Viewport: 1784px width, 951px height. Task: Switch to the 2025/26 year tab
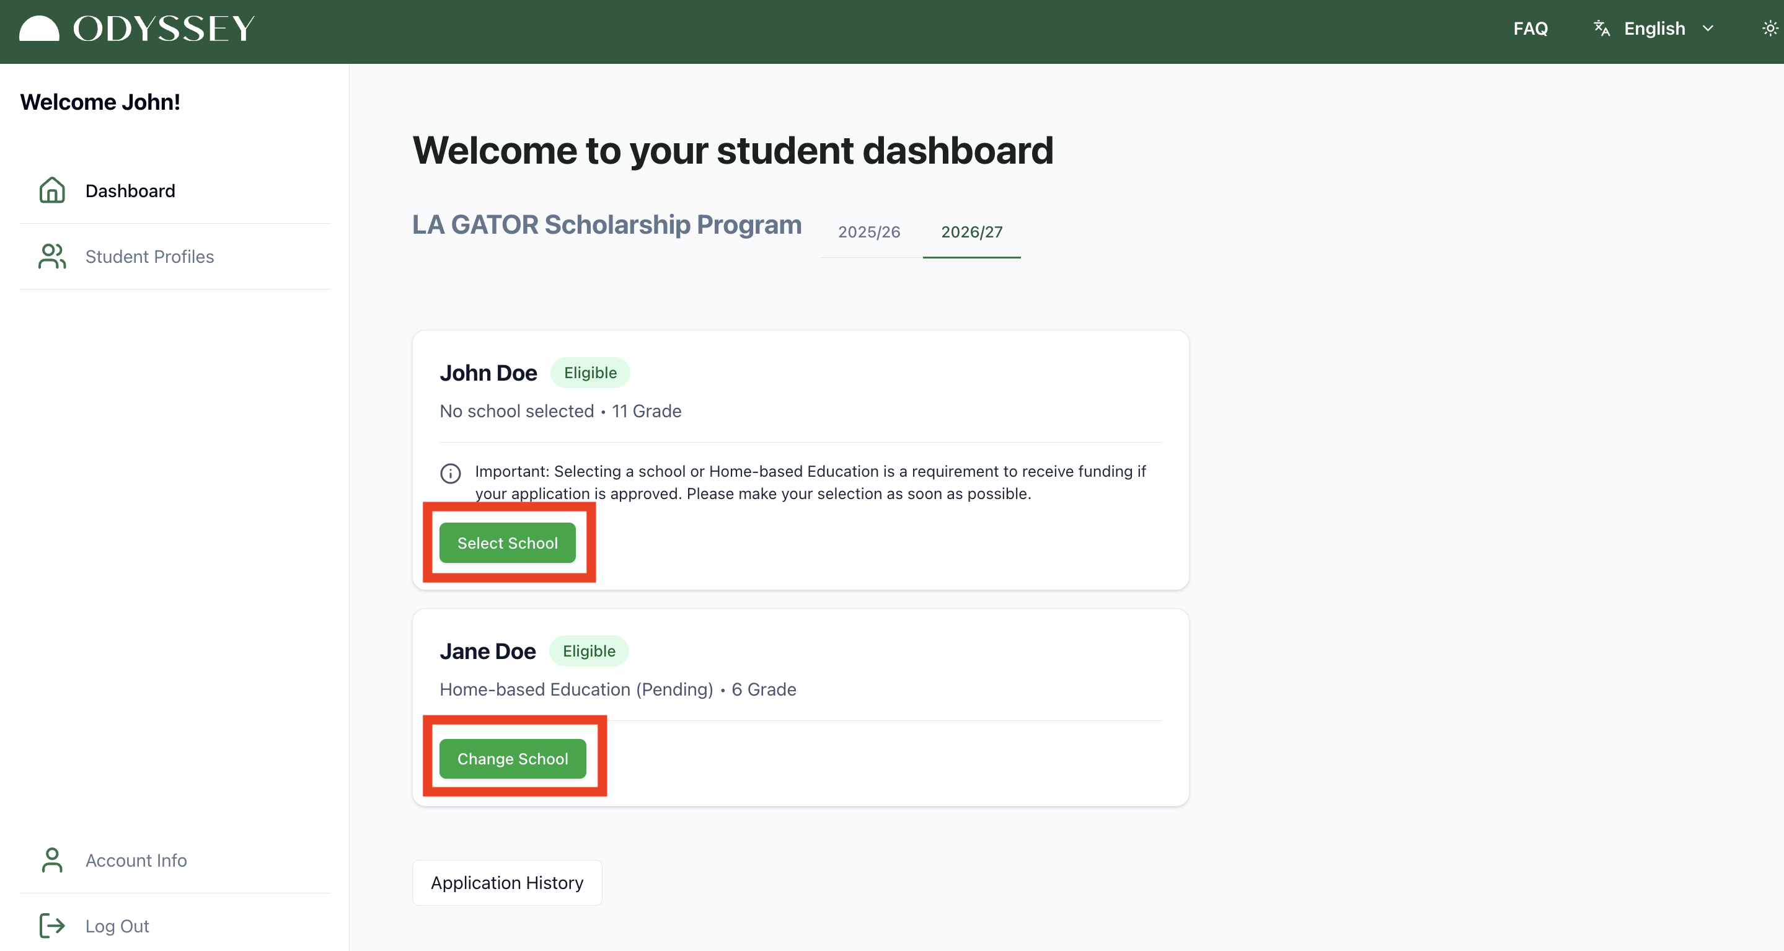coord(868,232)
